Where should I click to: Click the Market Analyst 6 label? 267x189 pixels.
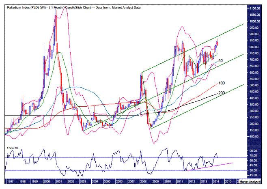pos(250,182)
